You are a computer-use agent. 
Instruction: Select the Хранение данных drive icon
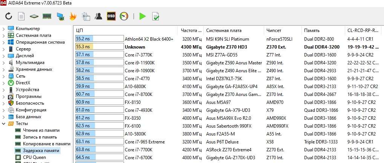tap(11, 69)
